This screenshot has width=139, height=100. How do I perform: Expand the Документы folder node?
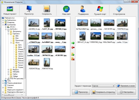8,31
